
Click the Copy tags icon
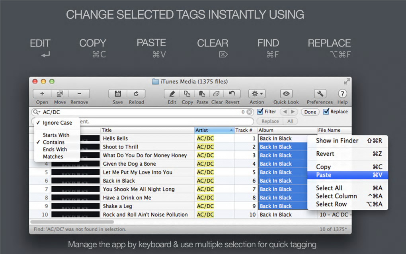(187, 94)
